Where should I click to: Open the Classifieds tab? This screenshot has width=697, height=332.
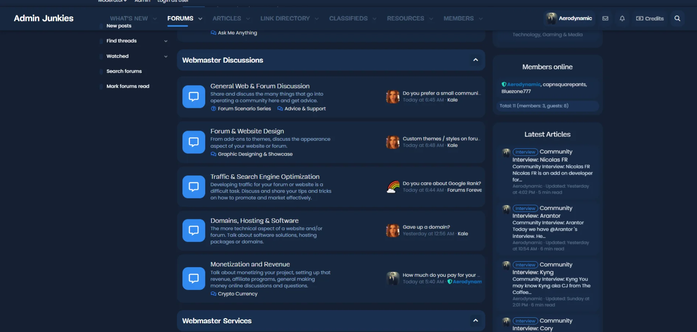coord(348,18)
